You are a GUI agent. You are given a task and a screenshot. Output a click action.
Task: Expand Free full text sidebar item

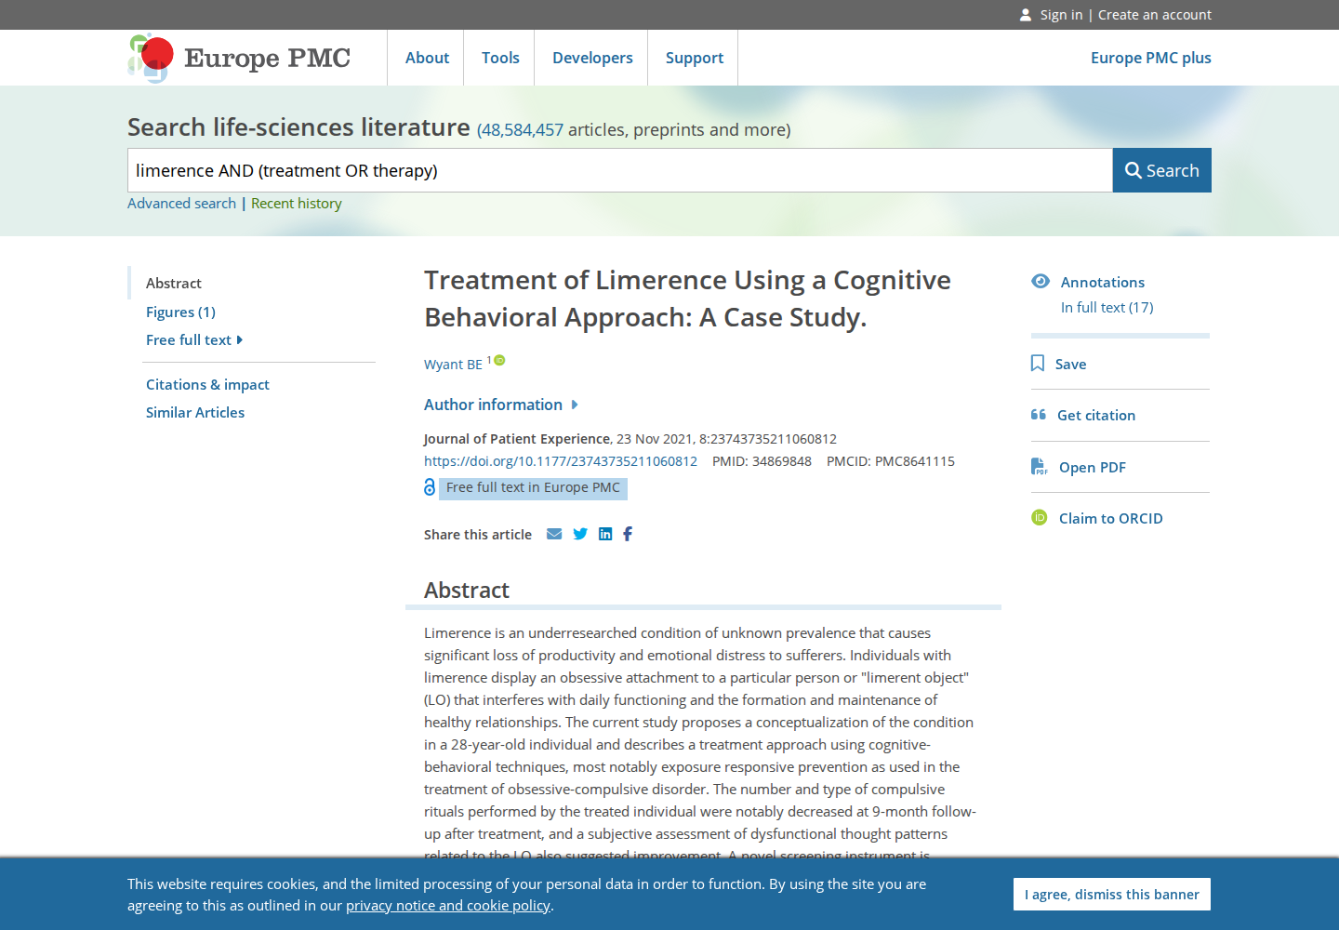click(x=194, y=340)
